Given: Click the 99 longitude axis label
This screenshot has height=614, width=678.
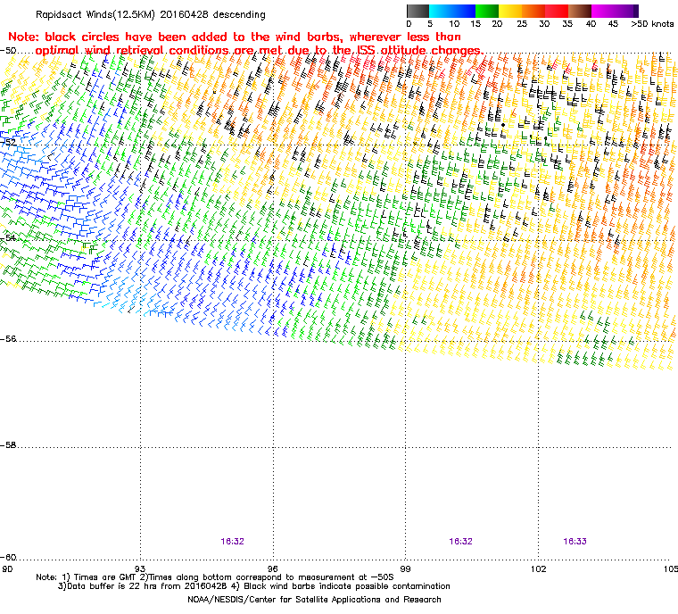Looking at the screenshot, I should click(405, 568).
